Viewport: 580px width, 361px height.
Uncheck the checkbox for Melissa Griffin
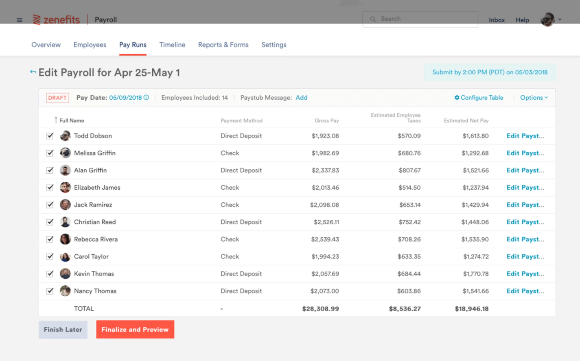pos(50,153)
